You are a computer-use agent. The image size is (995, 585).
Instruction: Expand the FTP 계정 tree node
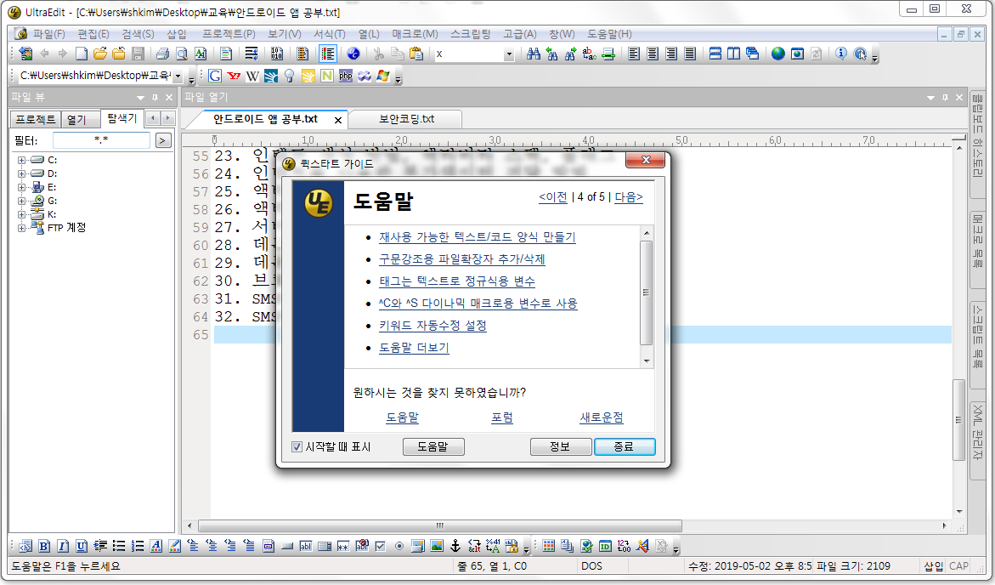pyautogui.click(x=21, y=228)
